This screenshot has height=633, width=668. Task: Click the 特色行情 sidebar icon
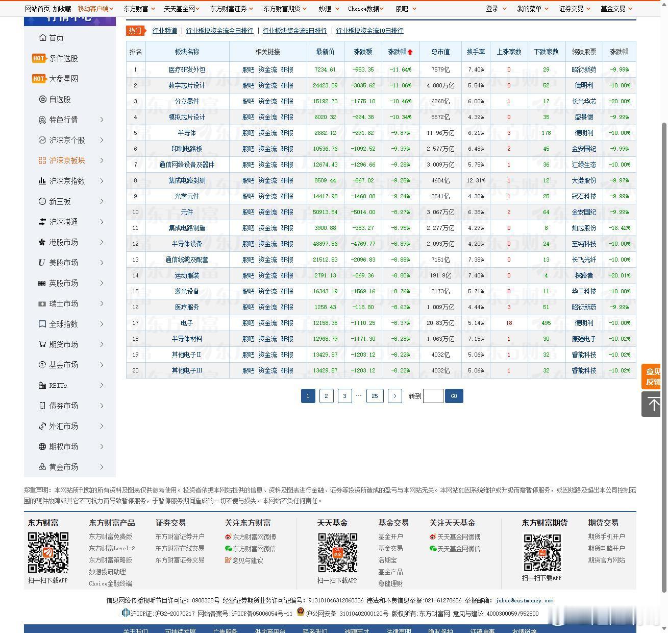point(42,120)
